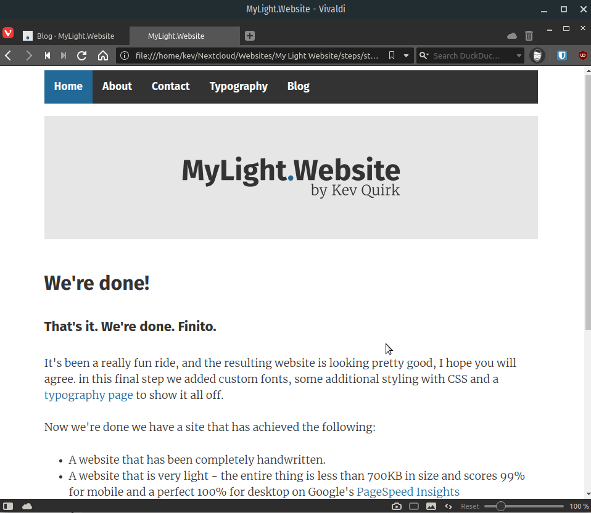Follow the PageSpeed Insights link
The width and height of the screenshot is (591, 513).
408,491
